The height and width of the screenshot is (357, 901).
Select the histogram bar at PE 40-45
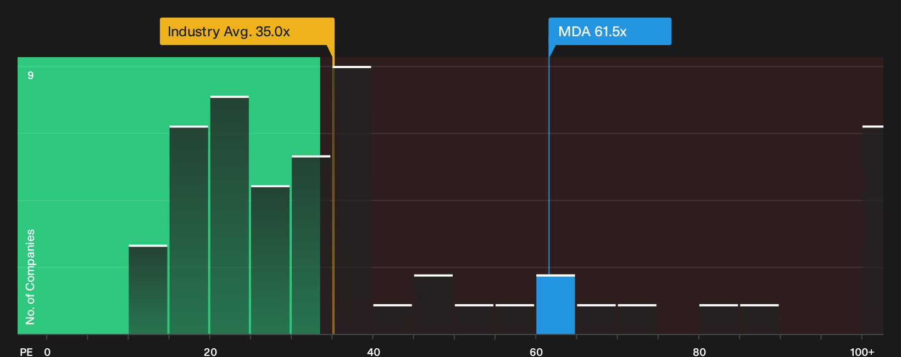(392, 319)
